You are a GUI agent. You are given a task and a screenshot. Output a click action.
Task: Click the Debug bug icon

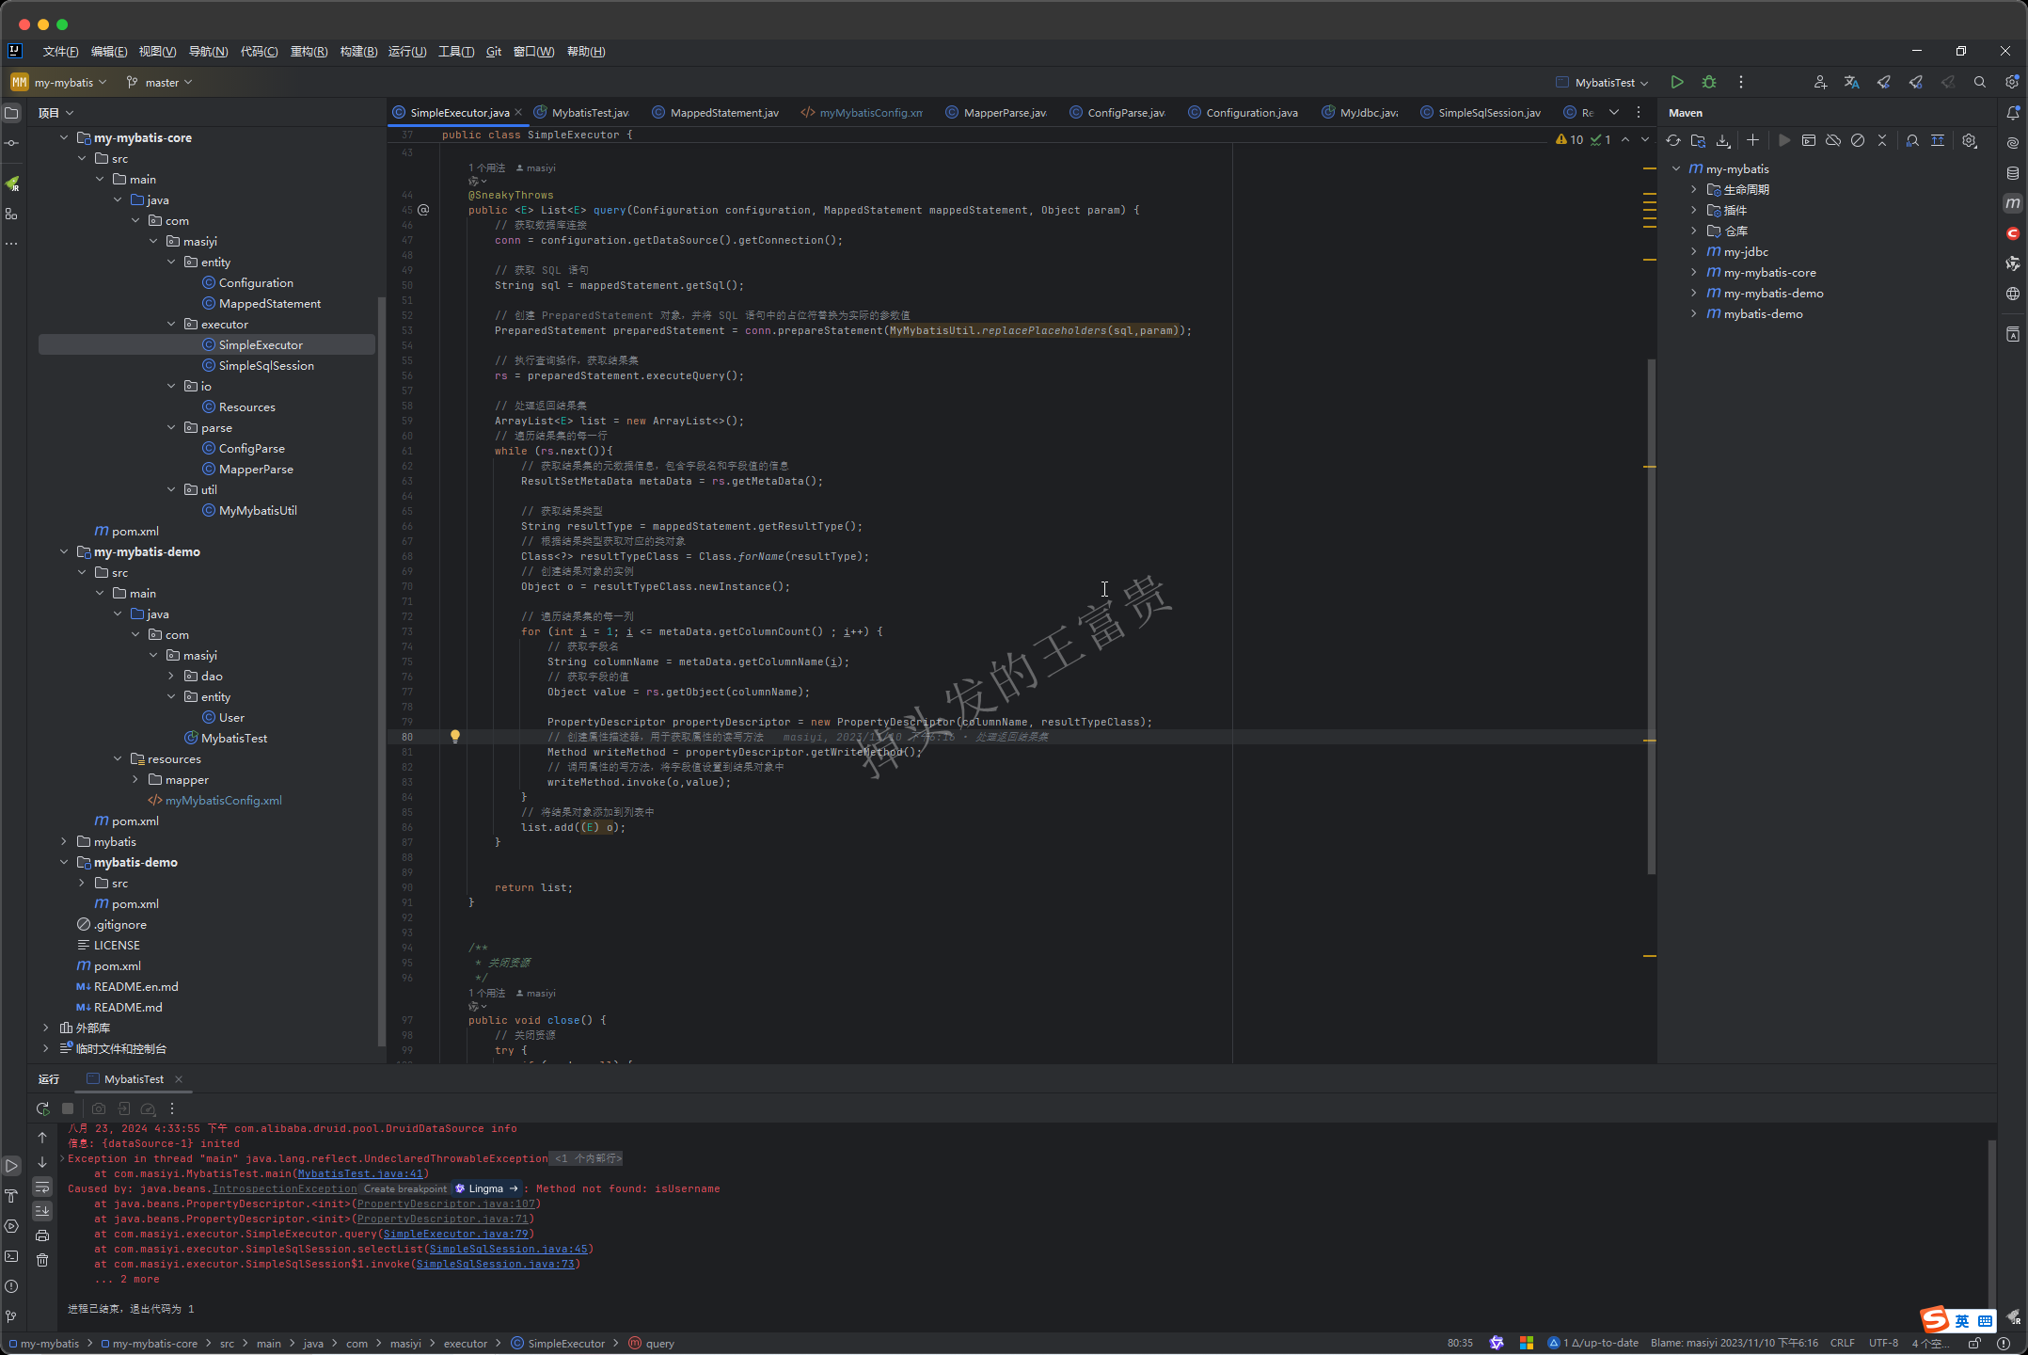tap(1709, 83)
